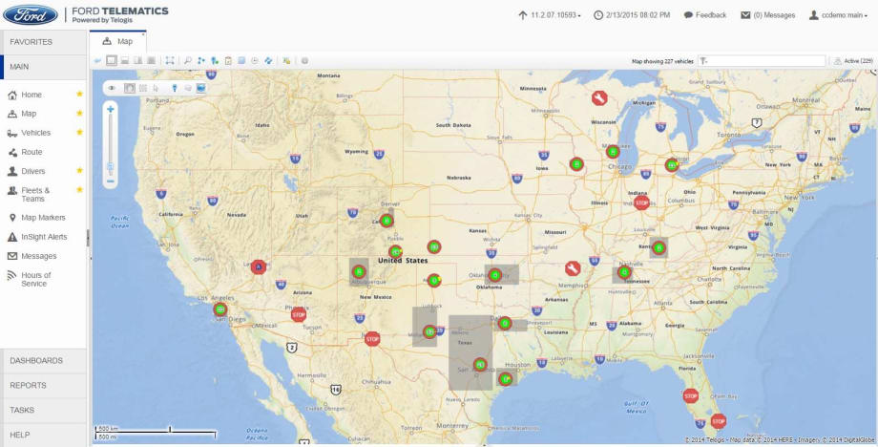The image size is (878, 447).
Task: Click the gray layers map icon
Action: 188,88
